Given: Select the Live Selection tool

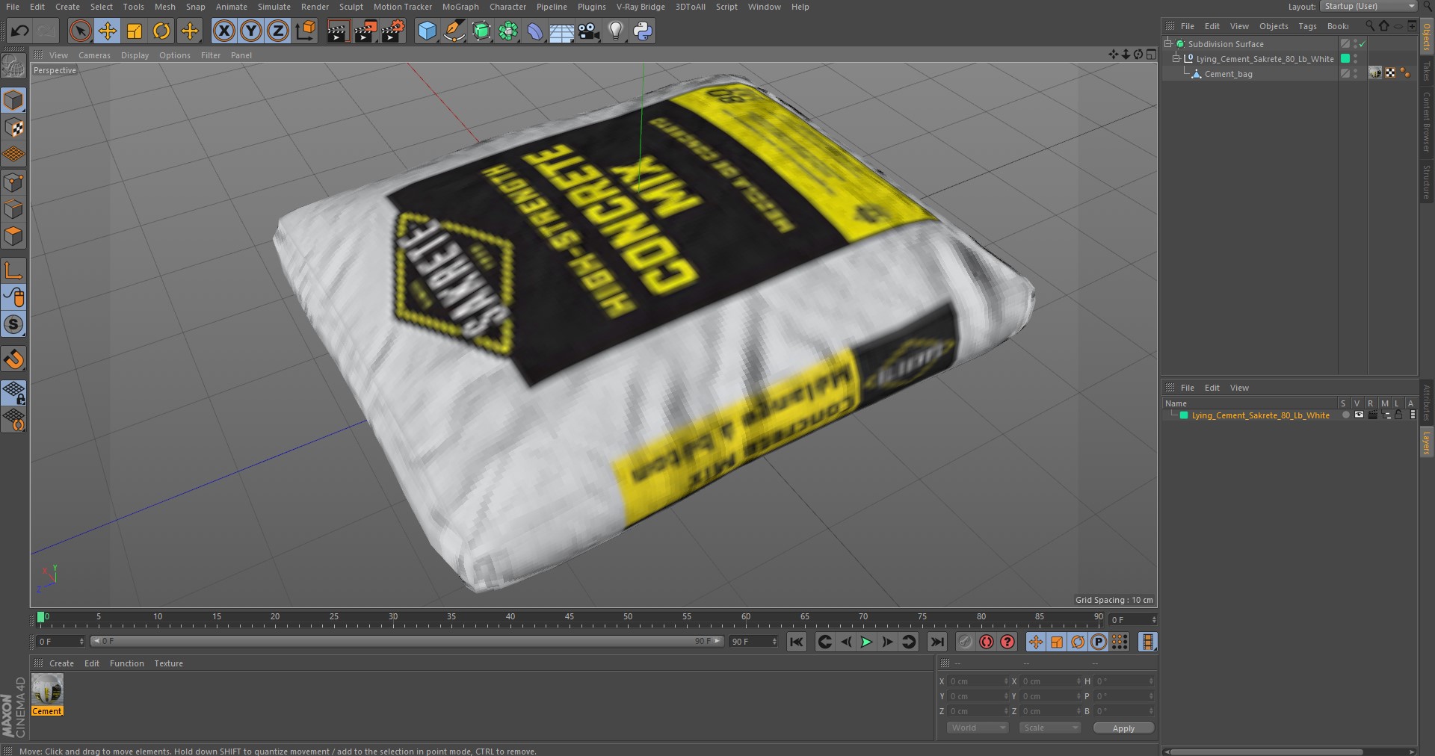Looking at the screenshot, I should (x=80, y=31).
